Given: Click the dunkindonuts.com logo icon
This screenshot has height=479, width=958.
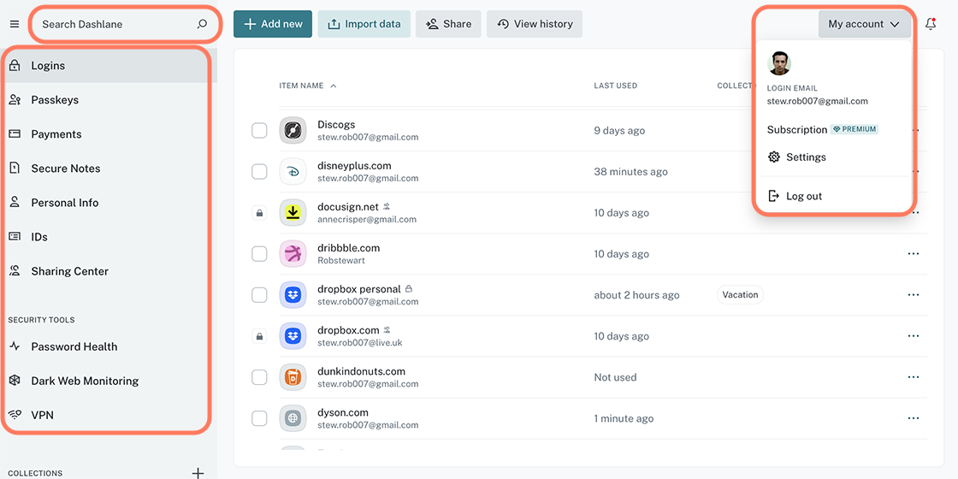Looking at the screenshot, I should click(293, 377).
